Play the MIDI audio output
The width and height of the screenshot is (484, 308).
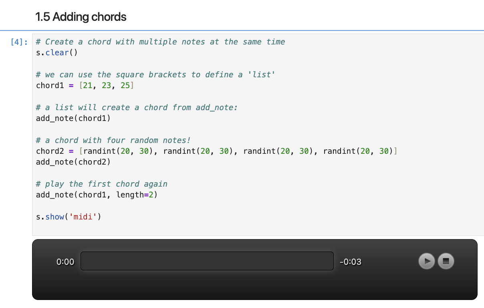[427, 261]
